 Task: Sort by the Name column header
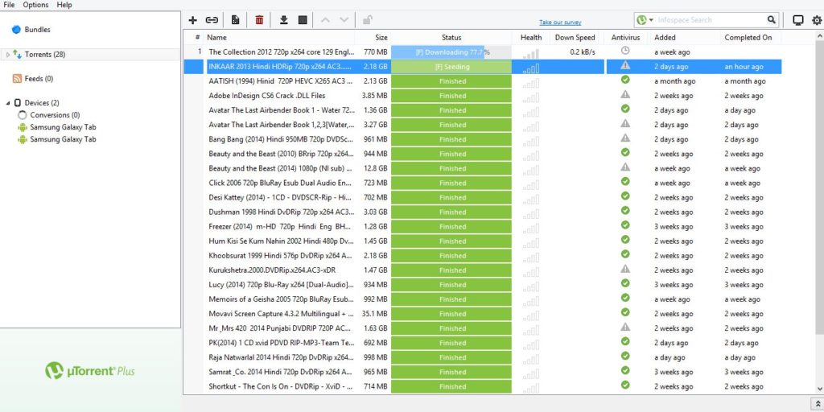[278, 37]
